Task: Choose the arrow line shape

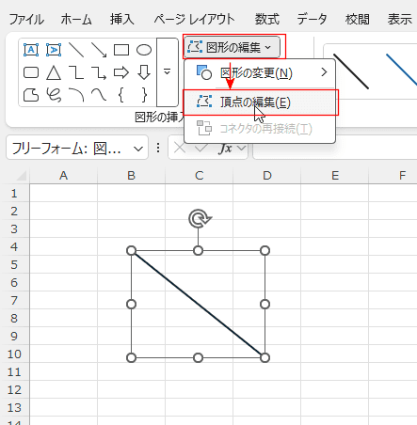Action: (x=99, y=50)
